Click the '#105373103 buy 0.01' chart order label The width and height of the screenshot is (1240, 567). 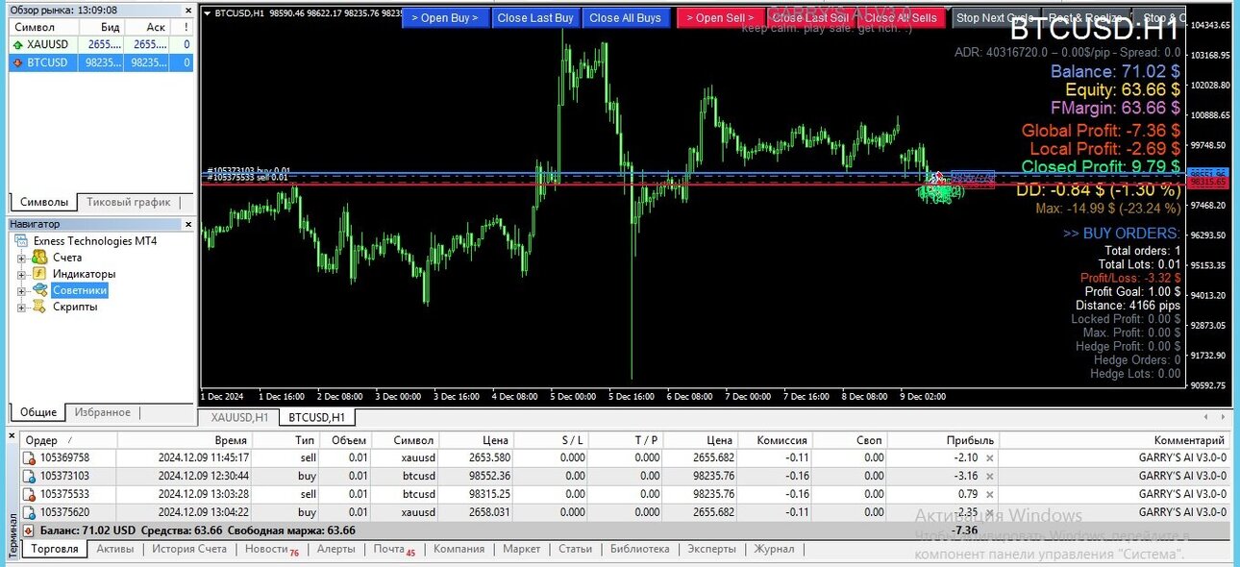tap(248, 170)
